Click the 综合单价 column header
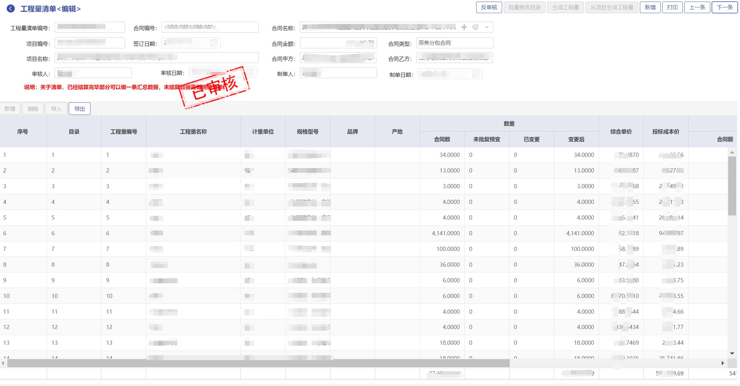The width and height of the screenshot is (740, 386). tap(621, 132)
